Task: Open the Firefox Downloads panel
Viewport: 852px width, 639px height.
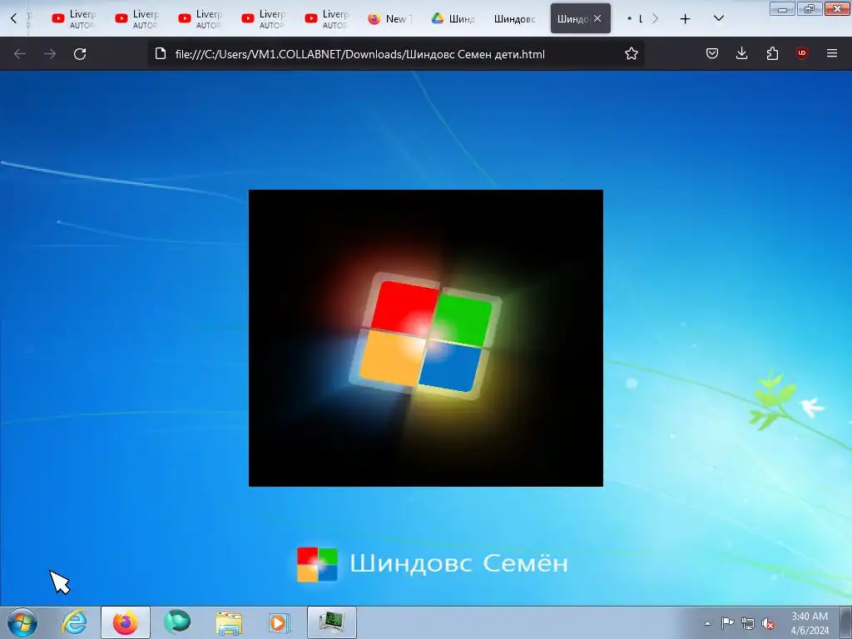Action: [741, 53]
